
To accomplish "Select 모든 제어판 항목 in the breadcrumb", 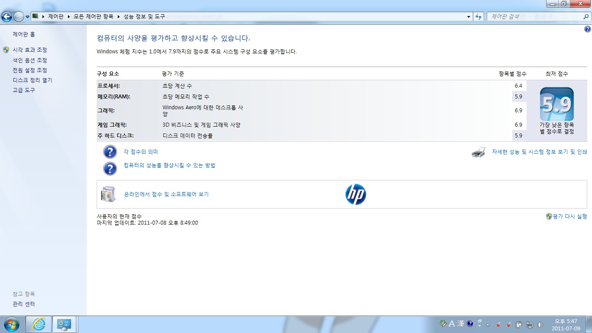I will pyautogui.click(x=93, y=16).
